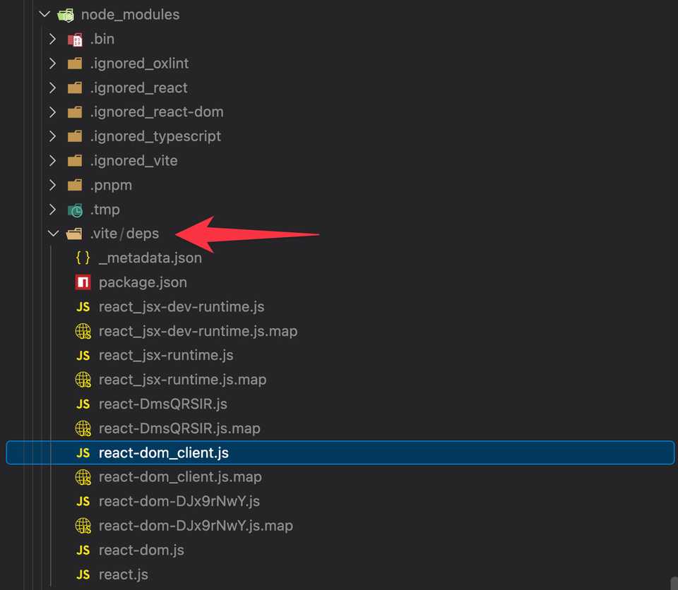Expand the .tmp folder chevron

[x=52, y=209]
